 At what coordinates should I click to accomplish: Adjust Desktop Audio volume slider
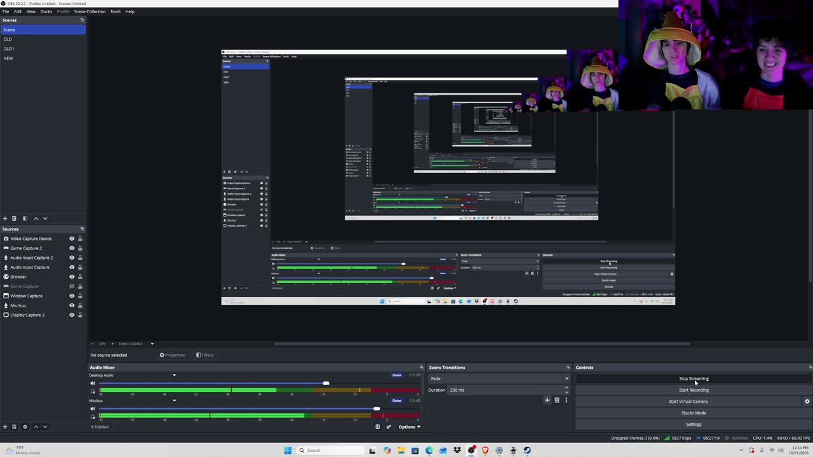tap(326, 383)
